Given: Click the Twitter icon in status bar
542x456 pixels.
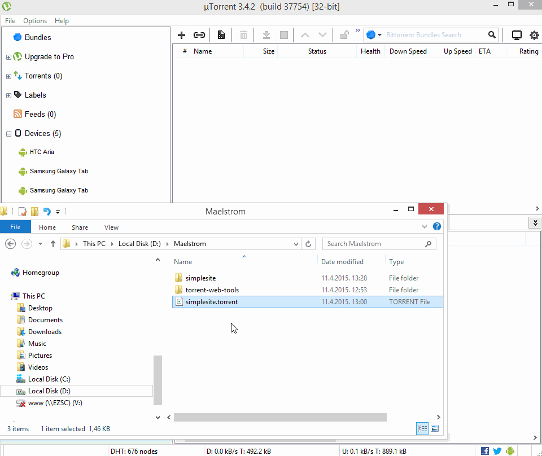Looking at the screenshot, I should click(497, 451).
